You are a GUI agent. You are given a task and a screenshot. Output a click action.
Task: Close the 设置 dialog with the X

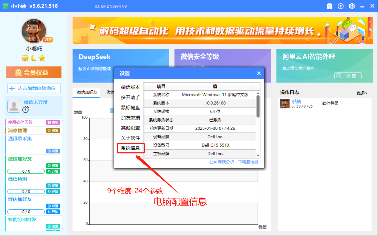(x=259, y=73)
